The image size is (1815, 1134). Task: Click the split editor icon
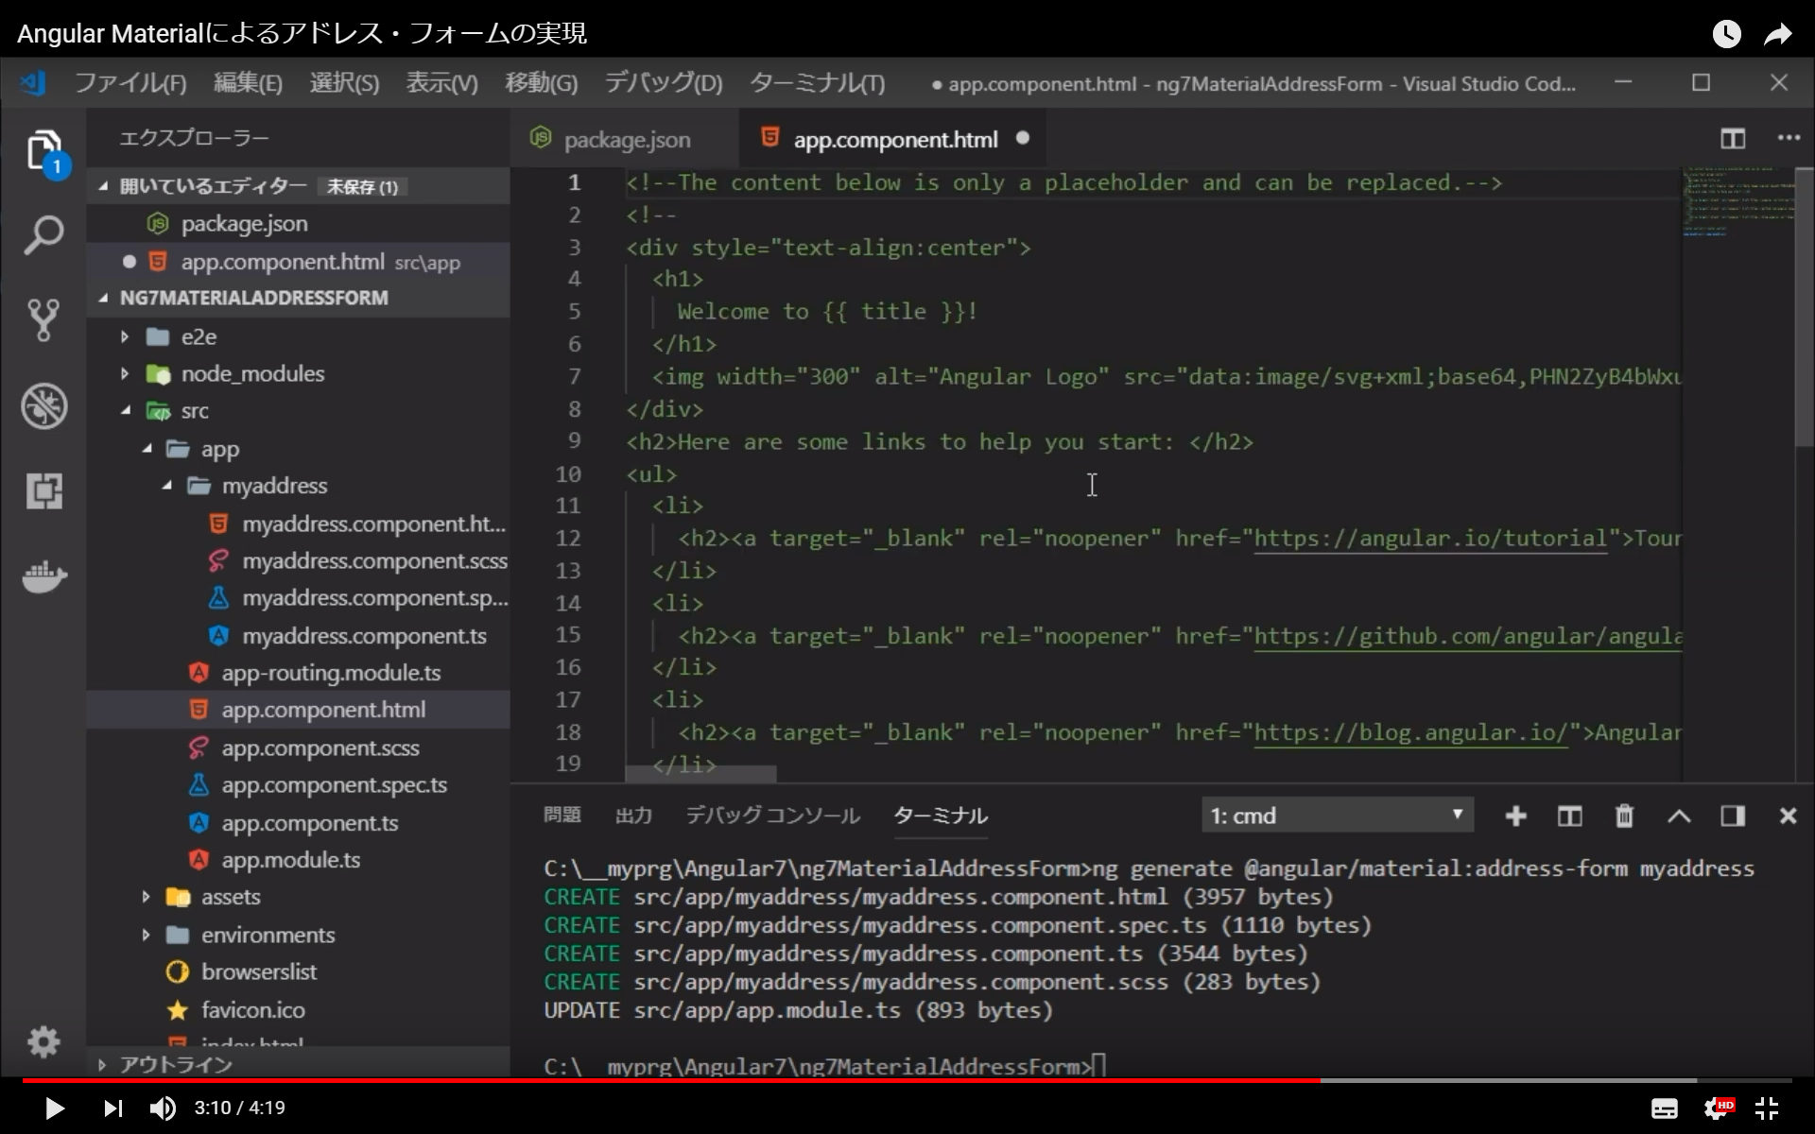pos(1733,138)
